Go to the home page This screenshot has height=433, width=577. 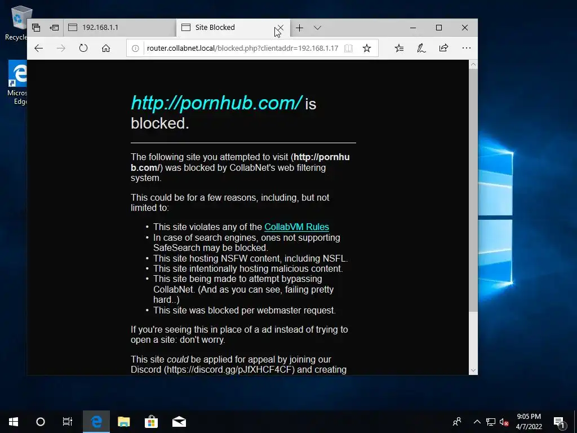point(106,48)
